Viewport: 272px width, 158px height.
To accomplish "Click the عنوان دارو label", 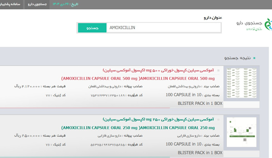I will pos(213,18).
